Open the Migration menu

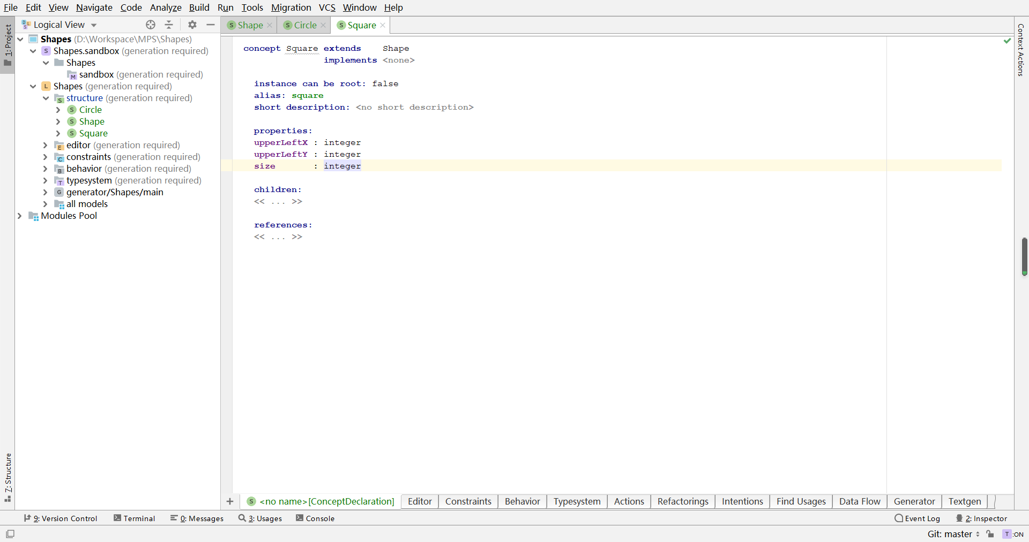291,7
